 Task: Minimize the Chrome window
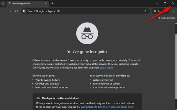click(156, 3)
